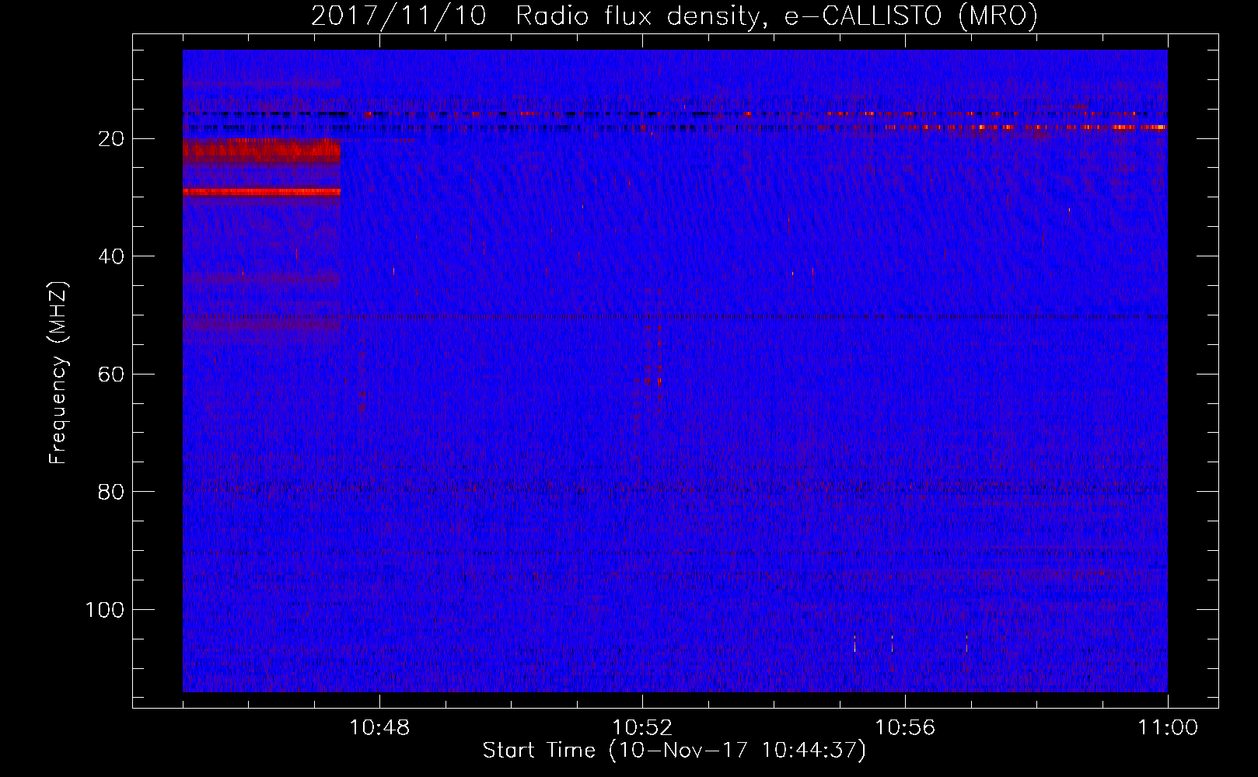Screen dimensions: 1258x777
Task: Click the 'Start Time (10-Nov-17 10:44:37)' label
Action: [x=674, y=751]
